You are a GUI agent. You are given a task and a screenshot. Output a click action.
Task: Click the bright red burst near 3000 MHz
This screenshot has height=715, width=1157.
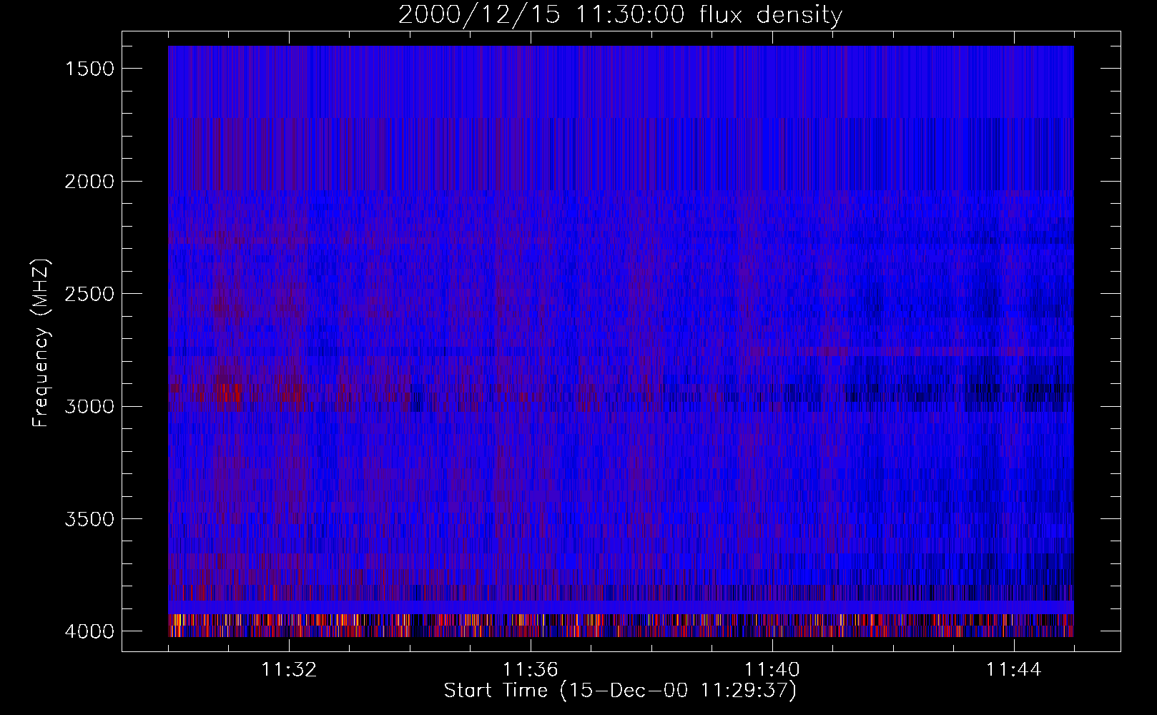pyautogui.click(x=228, y=392)
